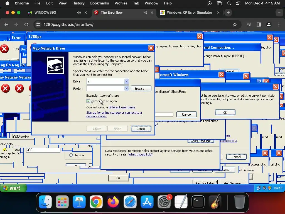Click the different user name link
This screenshot has height=214, width=285.
[x=122, y=107]
